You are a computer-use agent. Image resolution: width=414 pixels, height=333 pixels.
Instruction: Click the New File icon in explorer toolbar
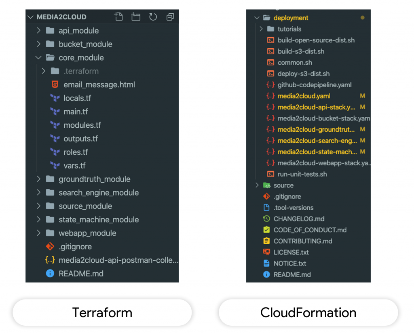(x=118, y=17)
